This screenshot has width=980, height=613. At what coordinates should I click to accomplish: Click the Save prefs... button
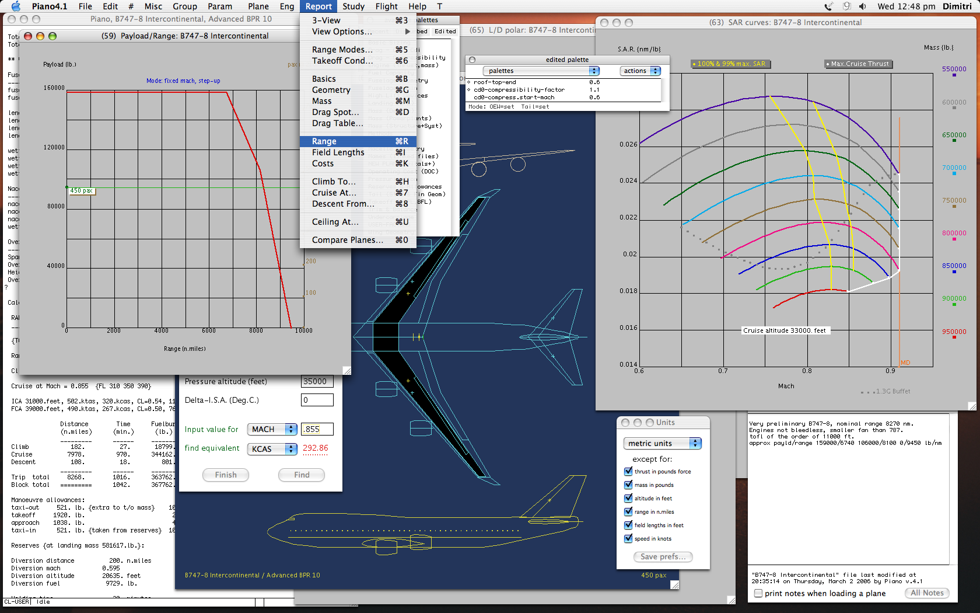[x=663, y=556]
